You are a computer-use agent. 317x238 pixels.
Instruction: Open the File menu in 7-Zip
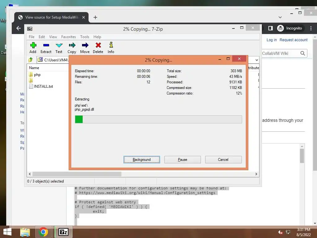(x=32, y=37)
